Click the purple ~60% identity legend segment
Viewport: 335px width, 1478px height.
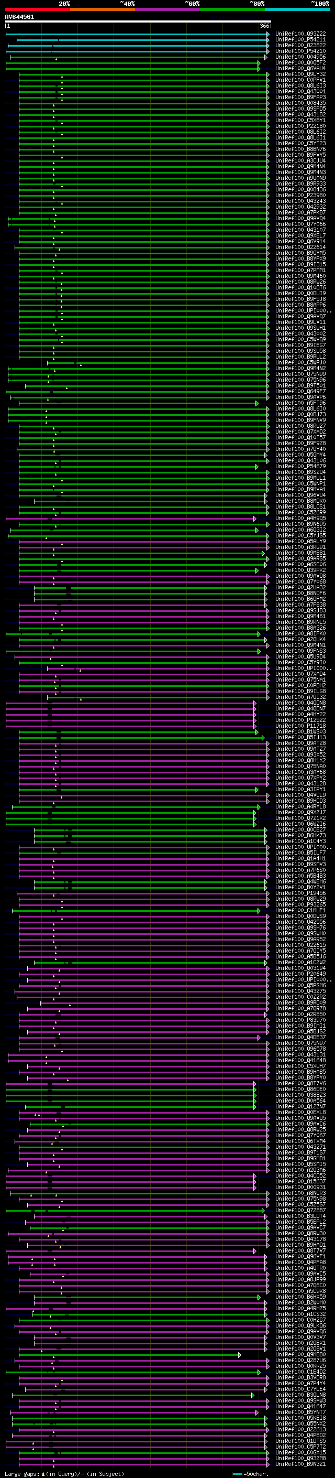tap(167, 9)
